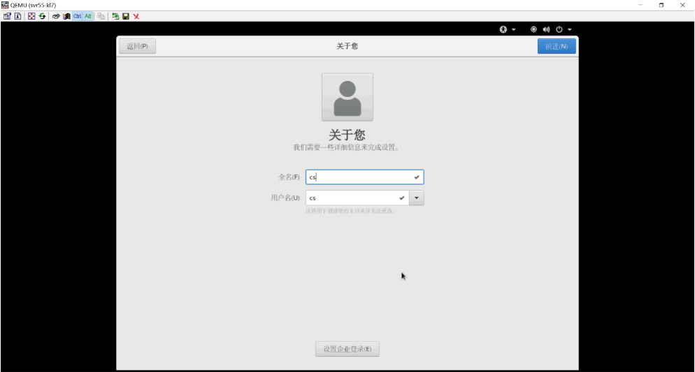Screen dimensions: 695x372
Task: Click the grayed-out file transfer icon
Action: [101, 16]
